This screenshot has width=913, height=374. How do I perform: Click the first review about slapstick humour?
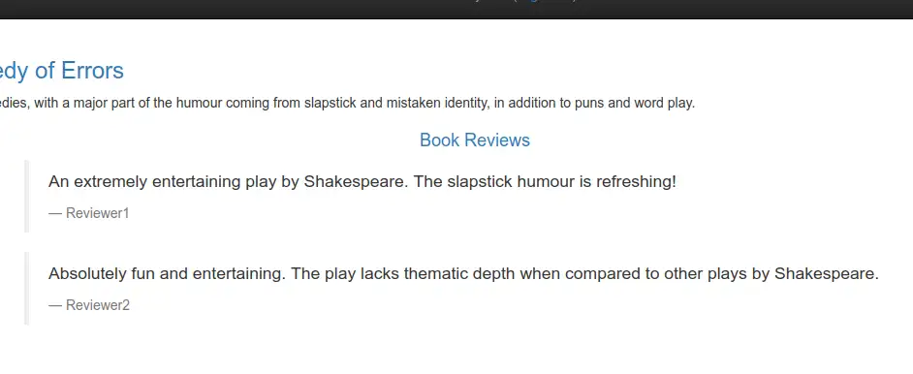[362, 181]
